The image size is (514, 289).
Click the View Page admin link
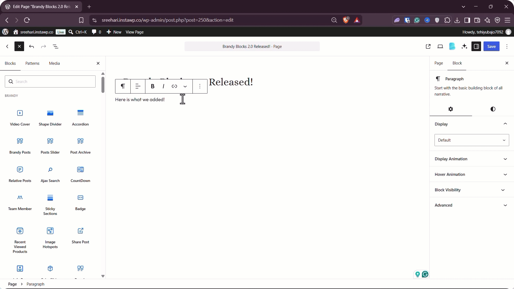point(135,32)
